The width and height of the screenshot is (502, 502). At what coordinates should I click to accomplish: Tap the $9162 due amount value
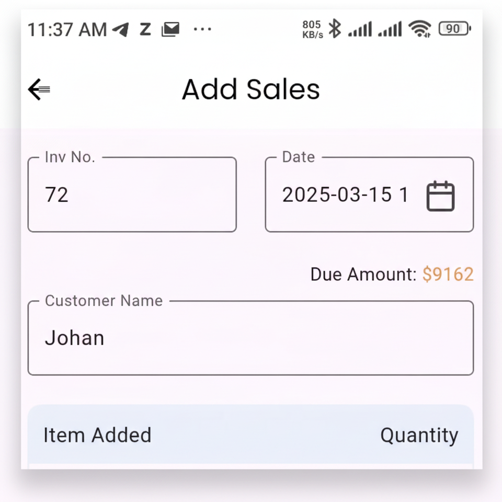point(448,274)
